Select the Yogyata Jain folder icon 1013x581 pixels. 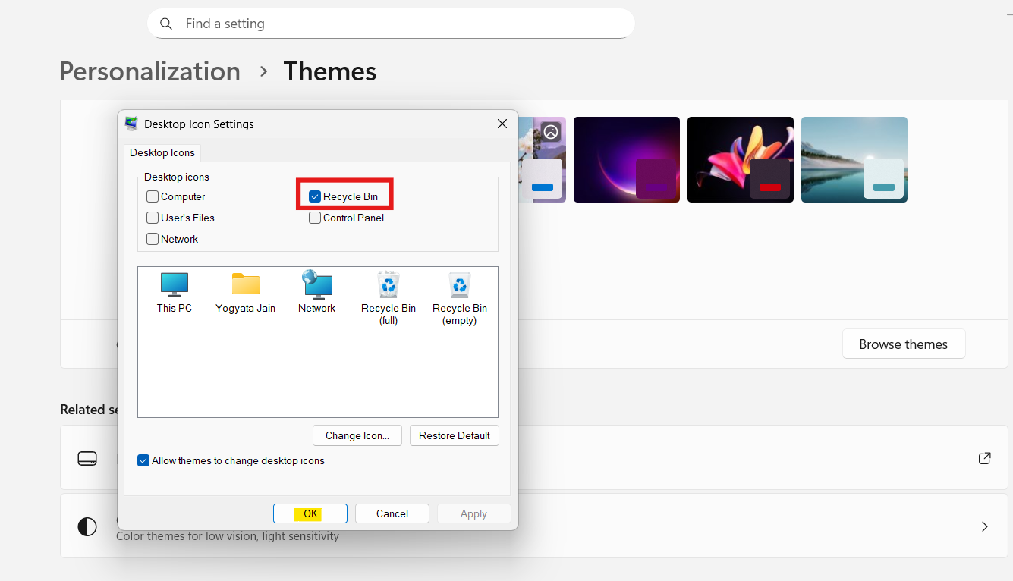tap(245, 287)
